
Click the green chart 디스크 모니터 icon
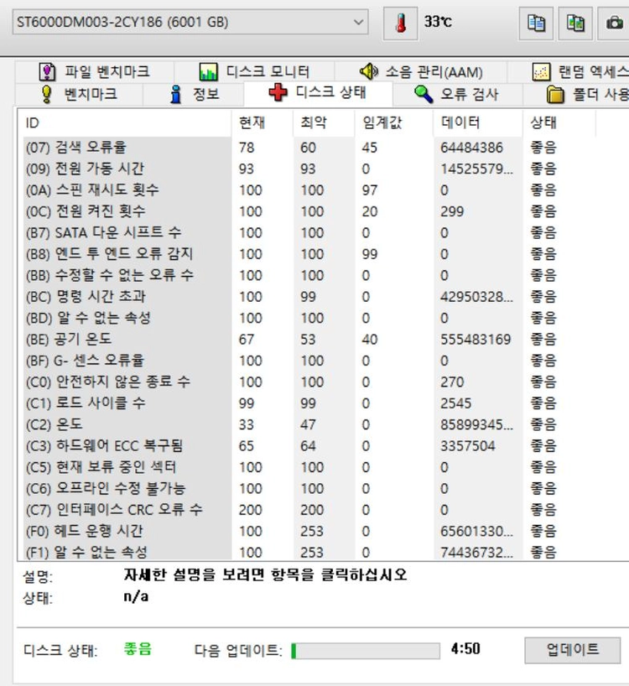pyautogui.click(x=208, y=72)
